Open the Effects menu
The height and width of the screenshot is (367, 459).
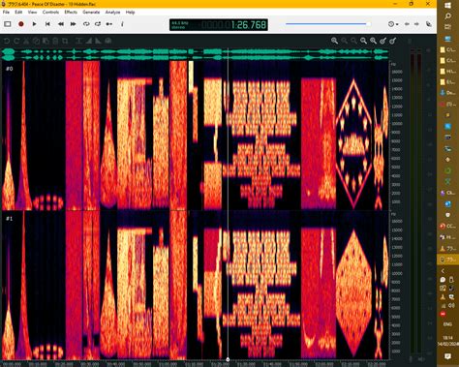click(x=71, y=12)
